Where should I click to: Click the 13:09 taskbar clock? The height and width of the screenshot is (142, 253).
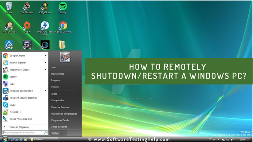click(242, 139)
